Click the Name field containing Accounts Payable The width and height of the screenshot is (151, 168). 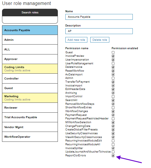[x=99, y=17]
